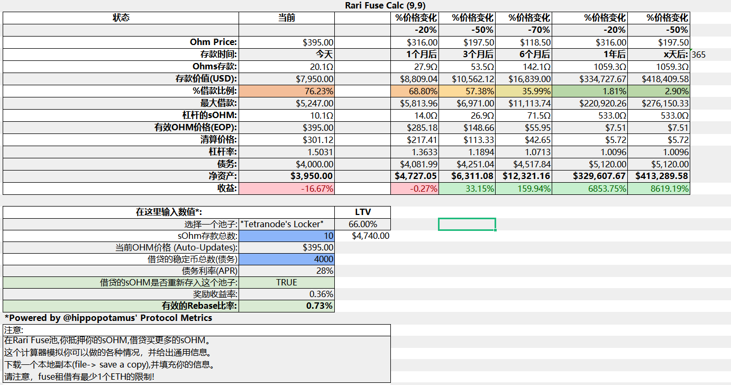
Task: Click the 状态 header cell
Action: tap(121, 18)
